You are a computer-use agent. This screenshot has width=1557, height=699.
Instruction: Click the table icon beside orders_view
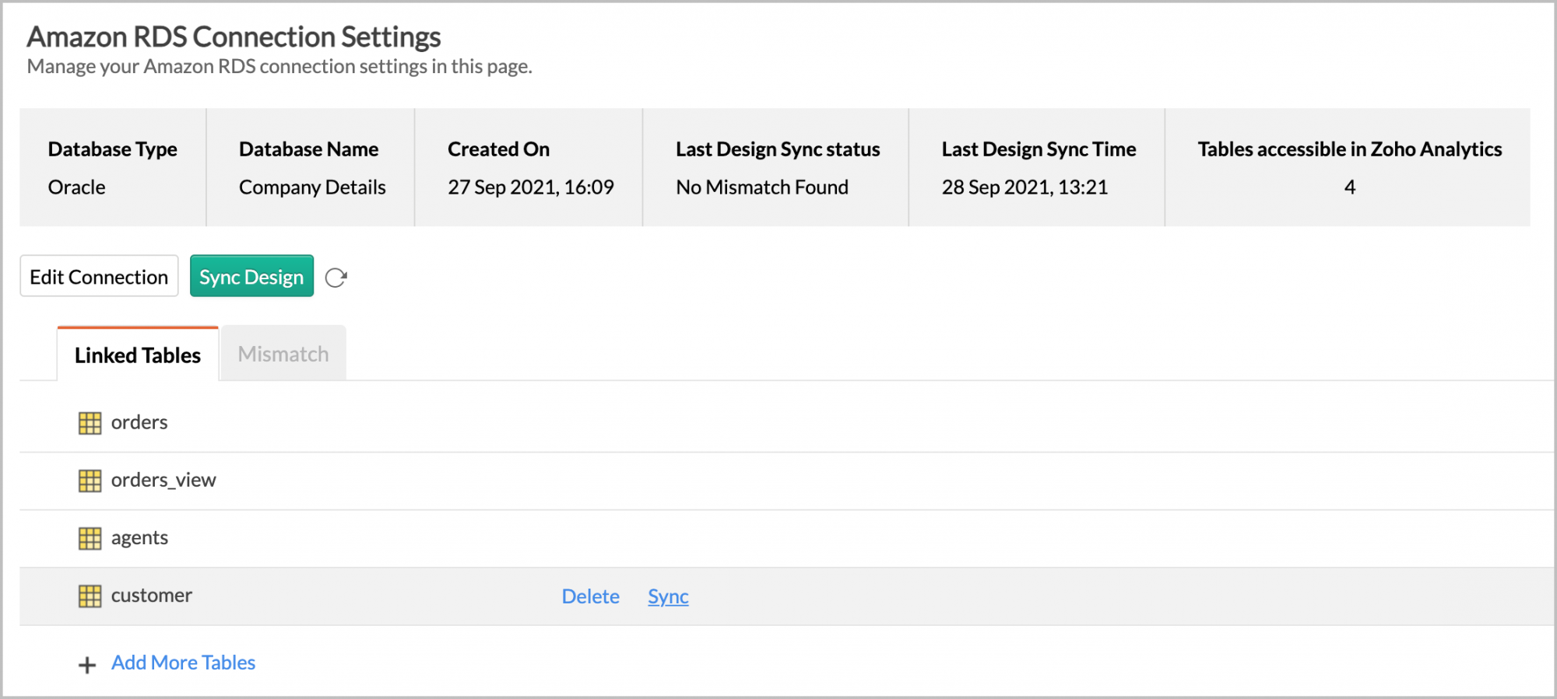point(90,481)
